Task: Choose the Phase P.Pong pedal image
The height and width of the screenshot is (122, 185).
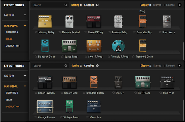Action: point(94,22)
